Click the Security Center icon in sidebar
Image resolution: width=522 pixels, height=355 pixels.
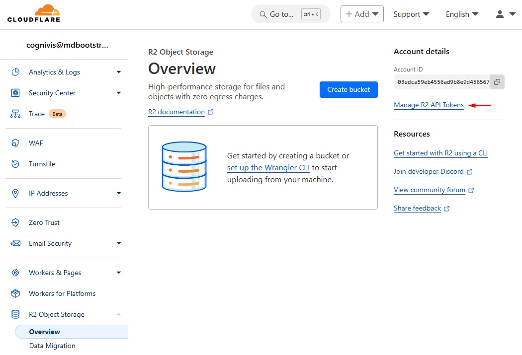point(15,93)
